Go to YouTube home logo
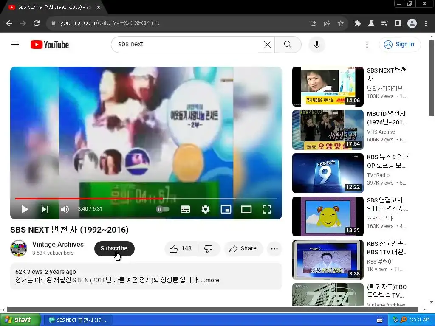 [x=50, y=45]
